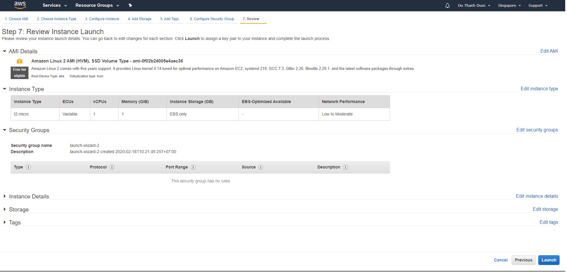The height and width of the screenshot is (273, 567).
Task: Click info icon next to Type column
Action: tap(28, 167)
